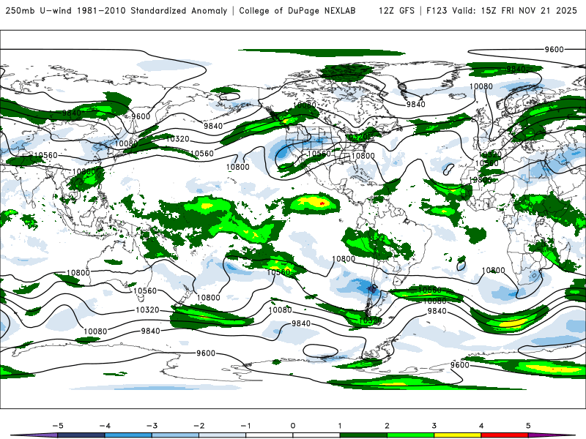Select the yellow 3 to 4 colorbar segment

pos(458,435)
